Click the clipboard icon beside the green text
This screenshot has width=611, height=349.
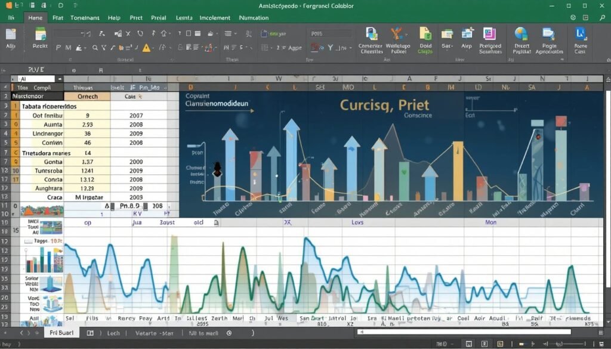264,33
